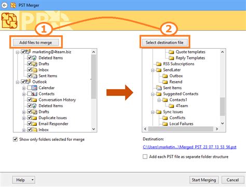The height and width of the screenshot is (187, 246).
Task: Click the Outbox folder icon
Action: coord(165,76)
